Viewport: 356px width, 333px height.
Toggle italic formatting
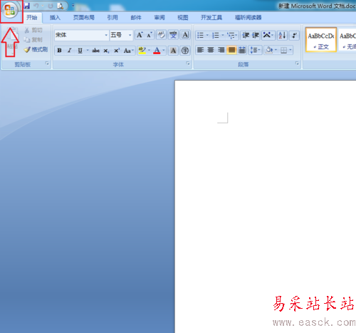(70, 51)
